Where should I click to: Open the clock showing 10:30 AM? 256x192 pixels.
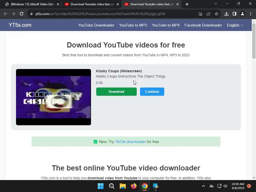pyautogui.click(x=238, y=186)
